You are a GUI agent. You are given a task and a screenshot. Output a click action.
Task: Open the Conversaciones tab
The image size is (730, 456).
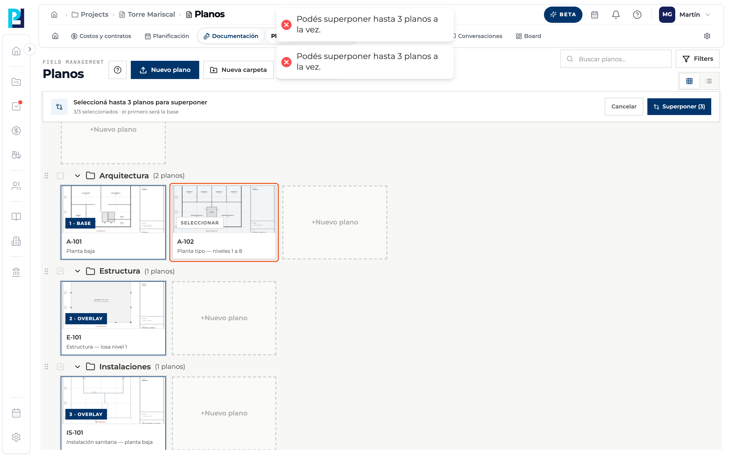click(x=478, y=36)
